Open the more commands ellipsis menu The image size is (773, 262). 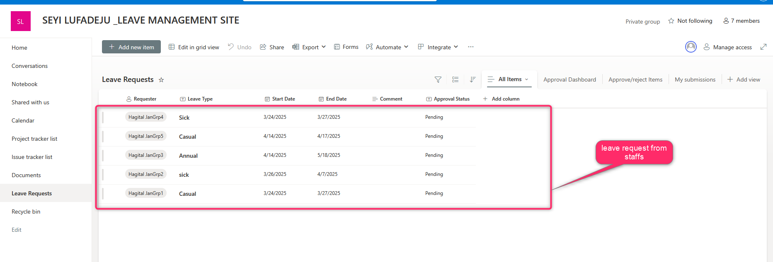click(470, 47)
